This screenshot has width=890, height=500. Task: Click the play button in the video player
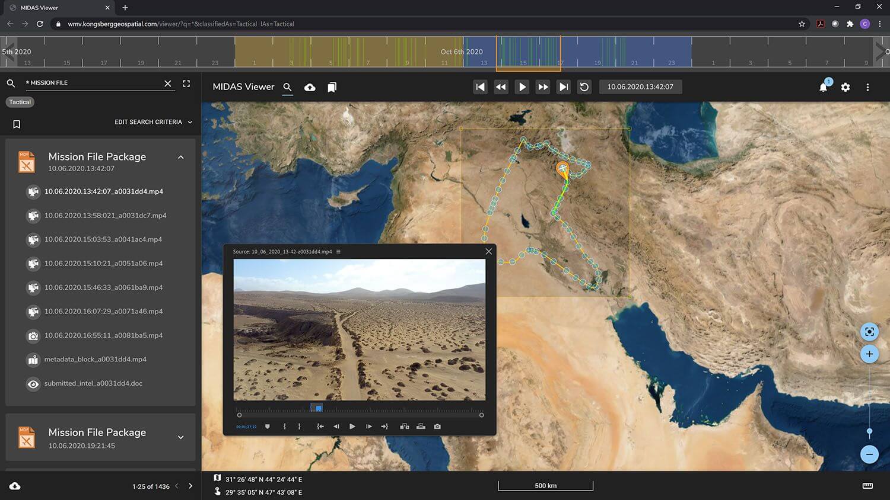(352, 426)
